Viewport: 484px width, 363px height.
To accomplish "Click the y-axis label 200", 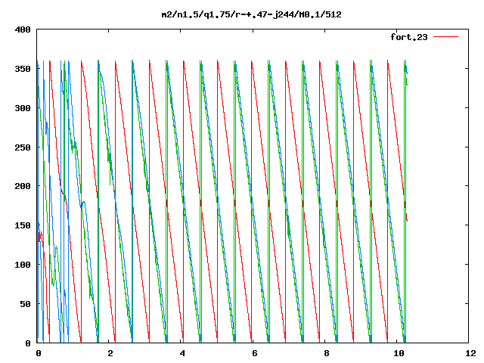I will click(x=23, y=186).
